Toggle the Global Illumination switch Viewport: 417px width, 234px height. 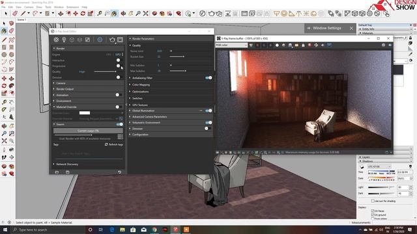pyautogui.click(x=208, y=110)
